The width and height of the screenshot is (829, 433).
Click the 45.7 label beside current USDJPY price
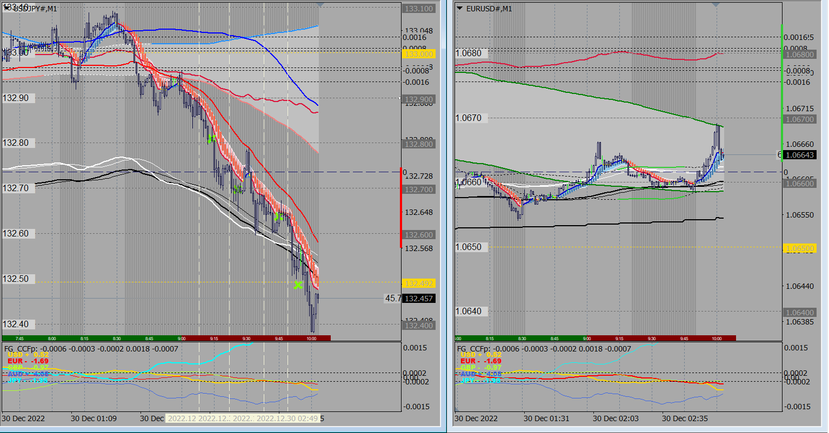point(393,298)
